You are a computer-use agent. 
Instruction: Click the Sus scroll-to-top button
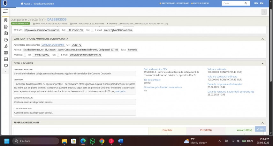[x=260, y=129]
